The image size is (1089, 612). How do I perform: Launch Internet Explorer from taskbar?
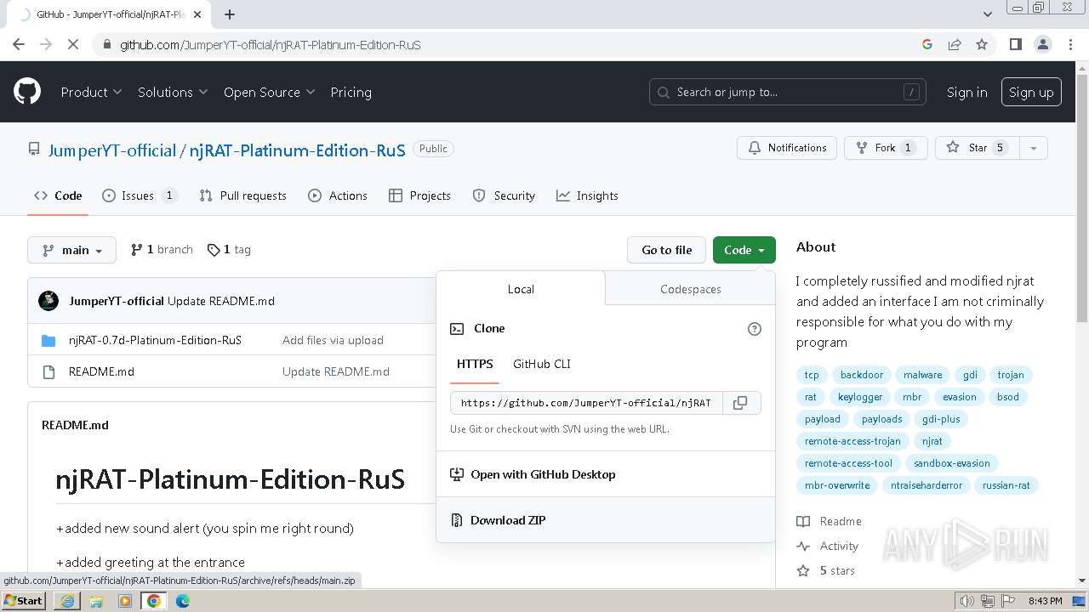coord(67,601)
